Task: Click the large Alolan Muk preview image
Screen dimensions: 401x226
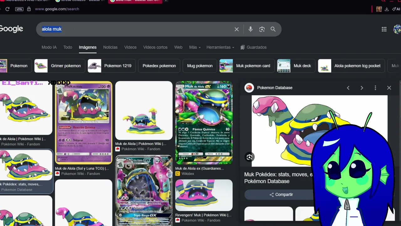Action: pyautogui.click(x=320, y=131)
